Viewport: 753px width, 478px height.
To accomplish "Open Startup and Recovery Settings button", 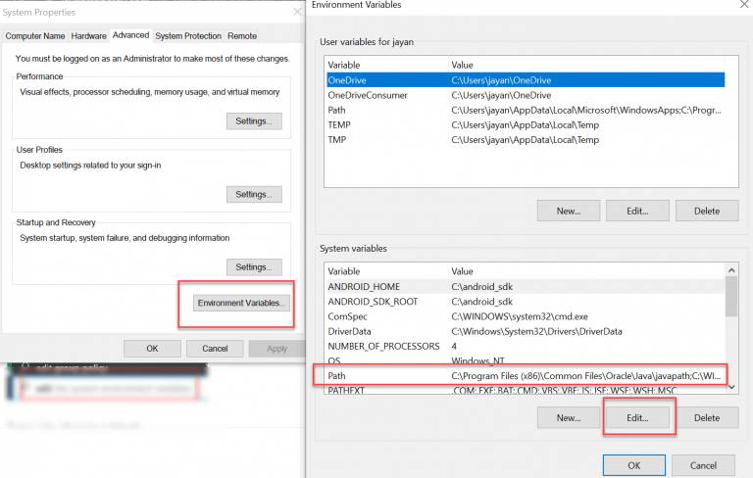I will coord(253,267).
